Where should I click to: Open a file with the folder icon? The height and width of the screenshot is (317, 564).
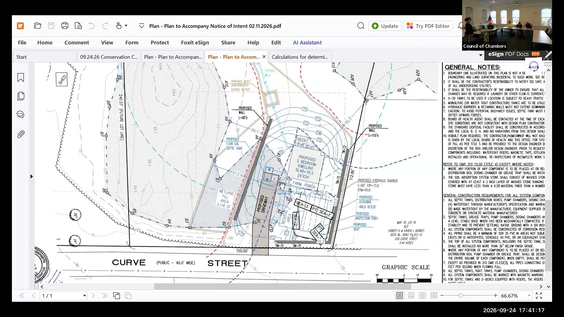(37, 26)
